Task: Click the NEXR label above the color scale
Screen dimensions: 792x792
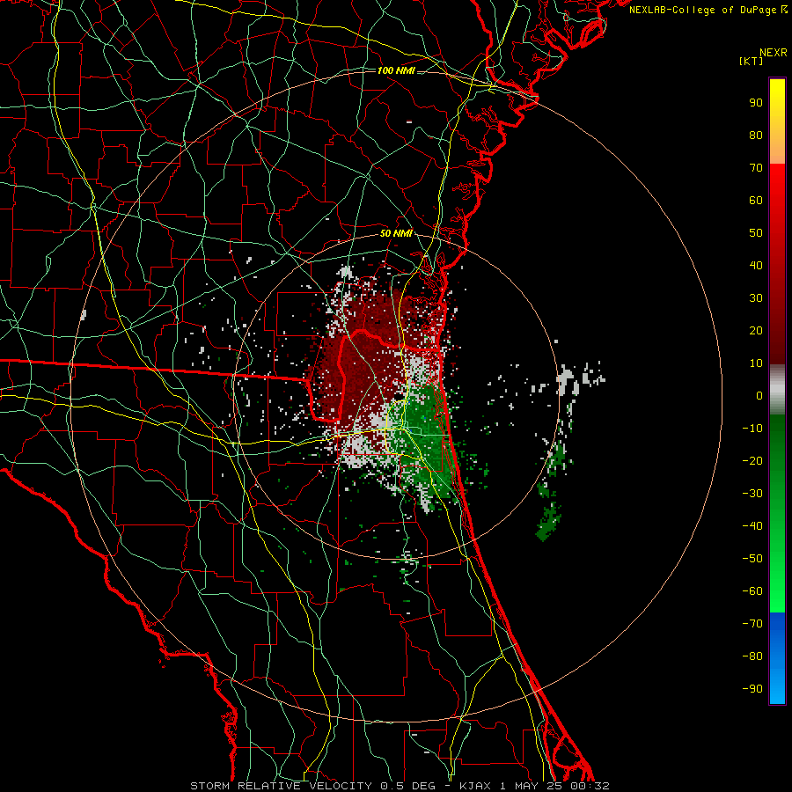Action: [x=773, y=53]
